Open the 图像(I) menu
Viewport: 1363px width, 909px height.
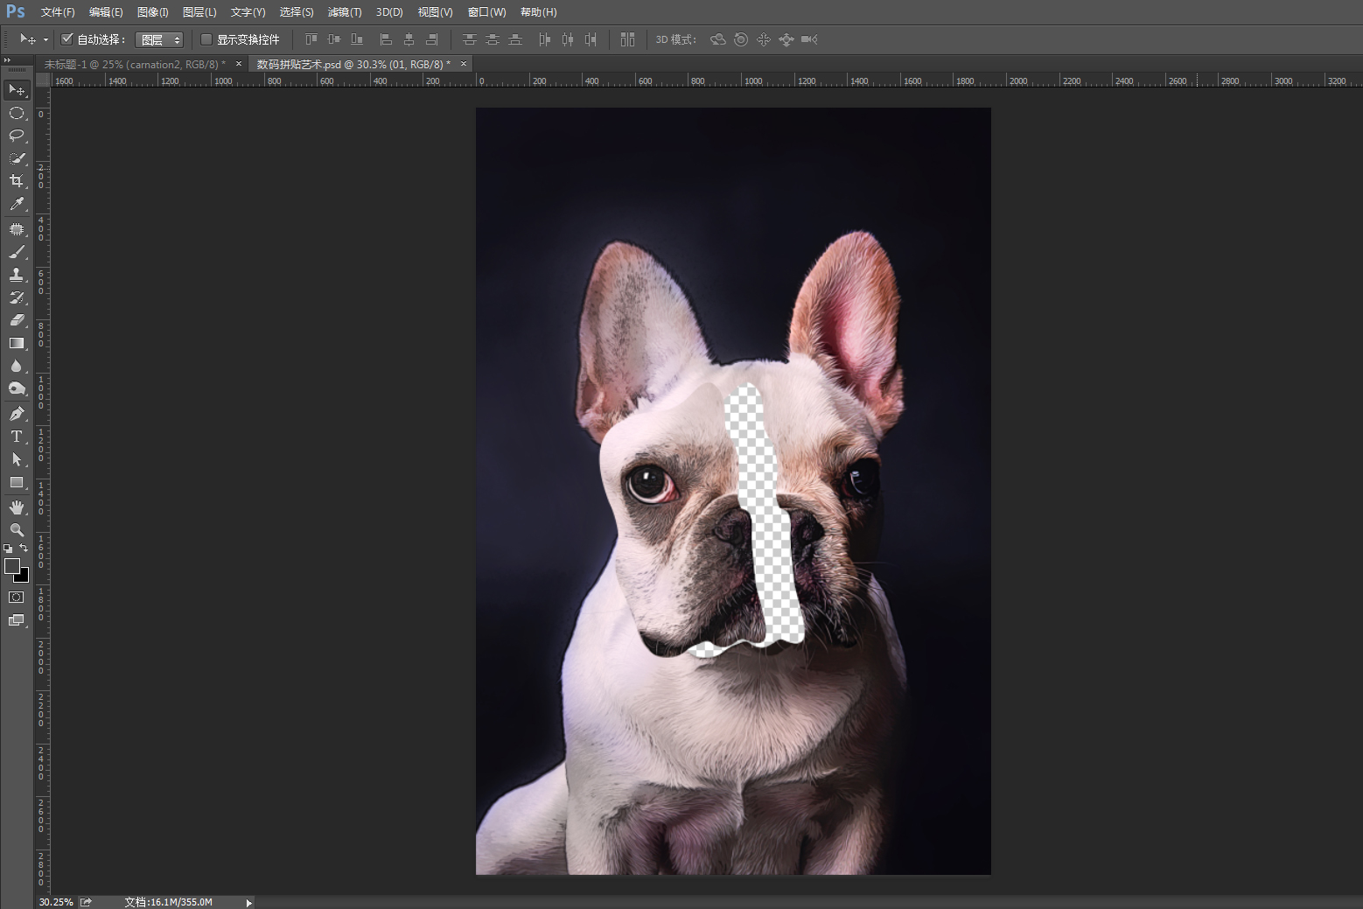[x=153, y=12]
